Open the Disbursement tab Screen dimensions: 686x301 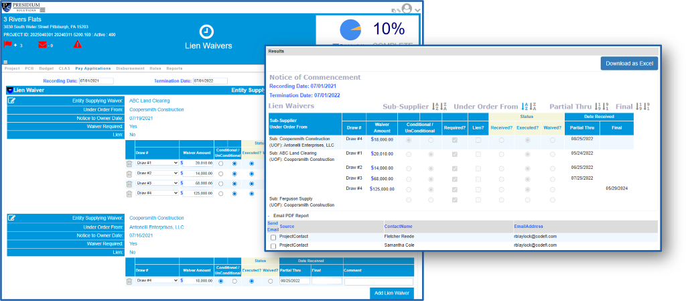[130, 68]
